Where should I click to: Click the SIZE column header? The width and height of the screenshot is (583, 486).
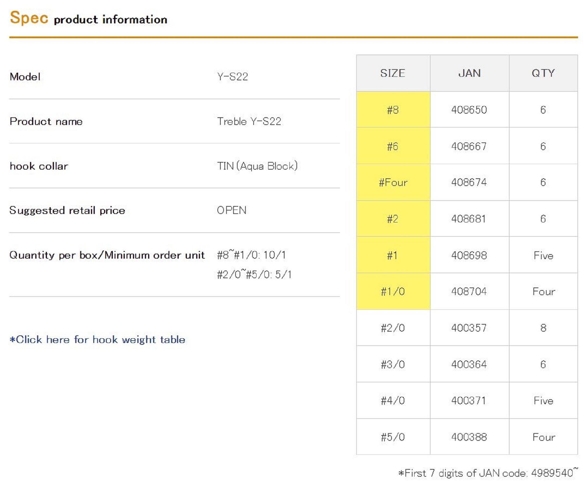[393, 73]
